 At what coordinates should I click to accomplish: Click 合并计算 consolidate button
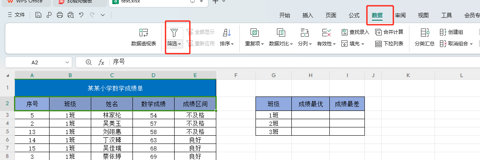click(389, 32)
